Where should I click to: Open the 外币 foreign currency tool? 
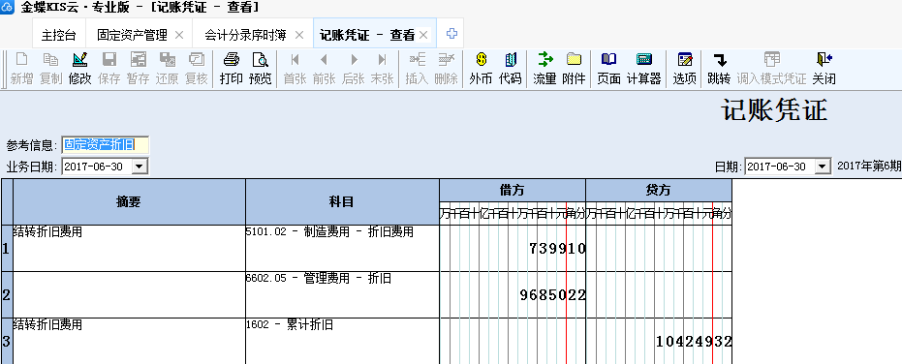tap(481, 69)
